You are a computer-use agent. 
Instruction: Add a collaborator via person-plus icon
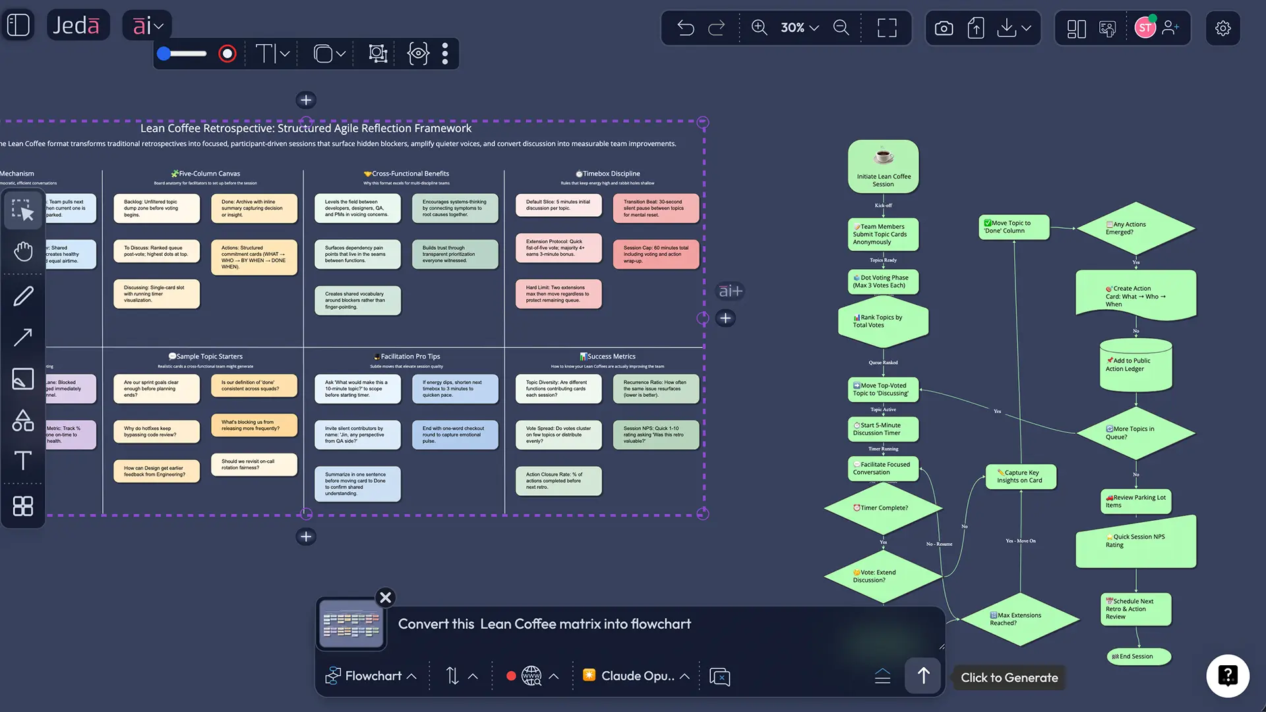coord(1171,28)
